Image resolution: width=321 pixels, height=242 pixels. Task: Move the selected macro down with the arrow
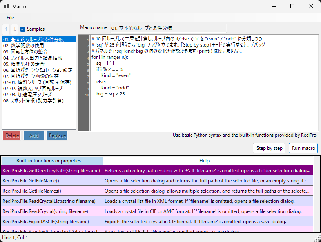coord(15,29)
